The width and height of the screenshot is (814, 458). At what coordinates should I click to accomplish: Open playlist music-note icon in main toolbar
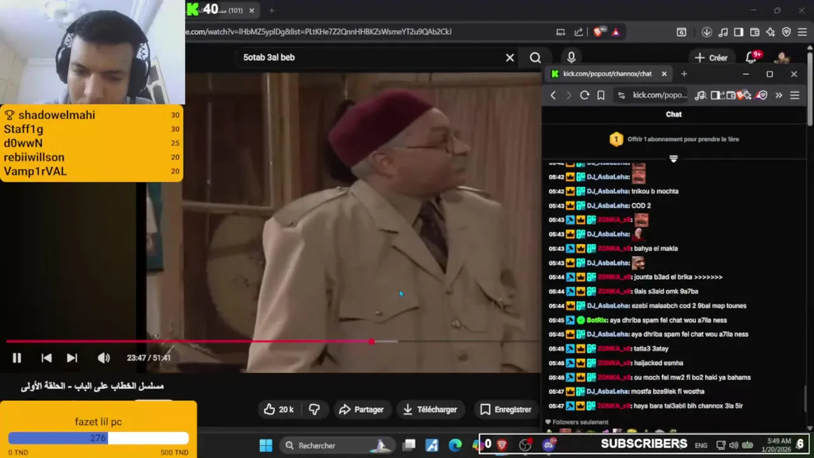723,32
